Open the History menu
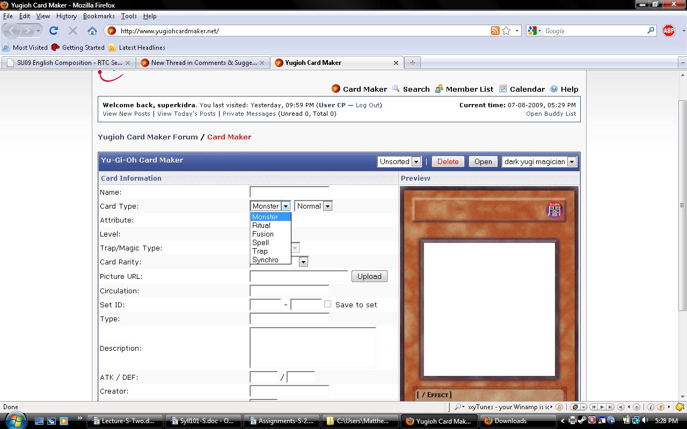 [67, 16]
